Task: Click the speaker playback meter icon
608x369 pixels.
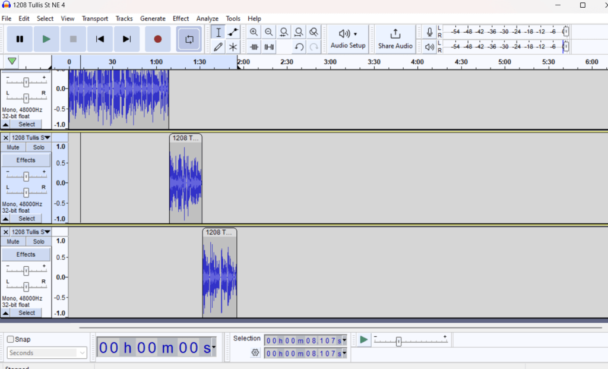Action: tap(430, 47)
